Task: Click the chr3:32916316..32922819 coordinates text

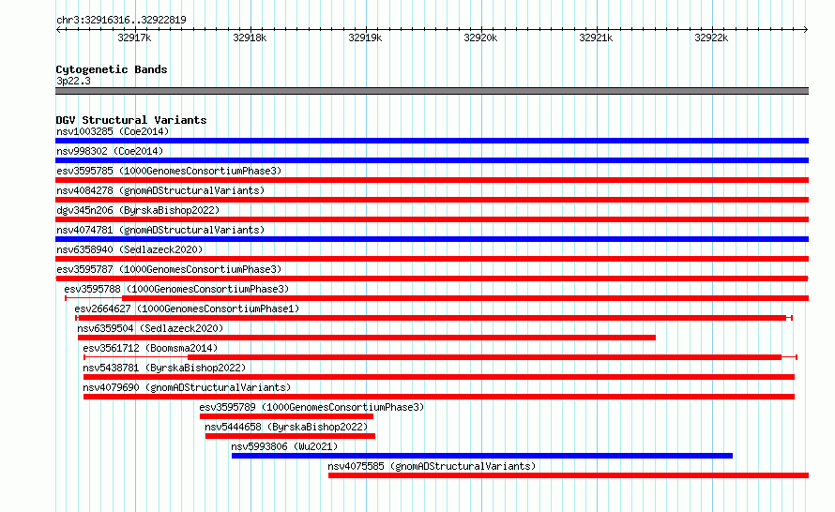Action: point(121,20)
